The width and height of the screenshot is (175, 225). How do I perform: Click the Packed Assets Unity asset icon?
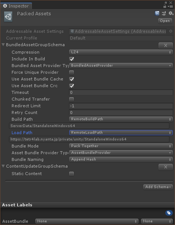tap(8, 17)
